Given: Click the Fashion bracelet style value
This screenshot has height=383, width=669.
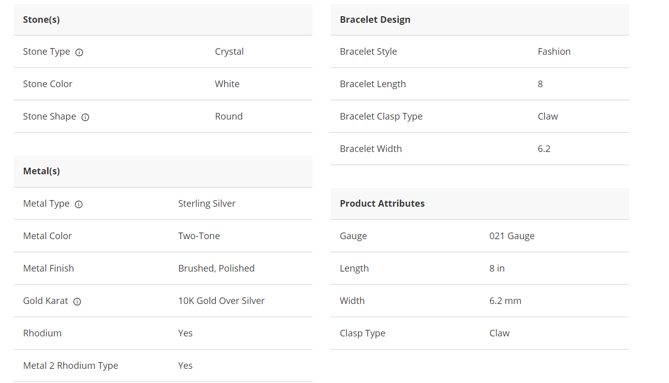Looking at the screenshot, I should coord(554,52).
